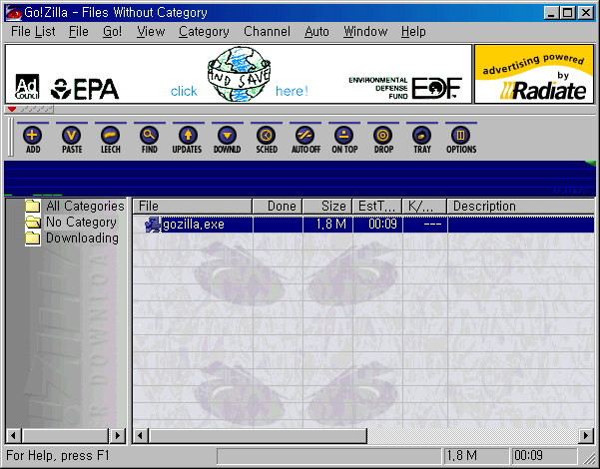Open the File menu
Image resolution: width=600 pixels, height=469 pixels.
tap(79, 31)
